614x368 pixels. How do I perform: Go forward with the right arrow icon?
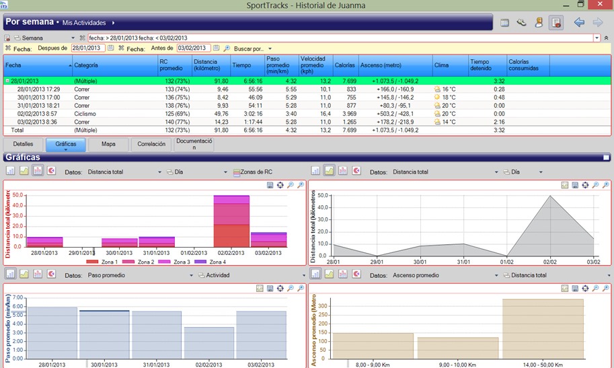(598, 22)
